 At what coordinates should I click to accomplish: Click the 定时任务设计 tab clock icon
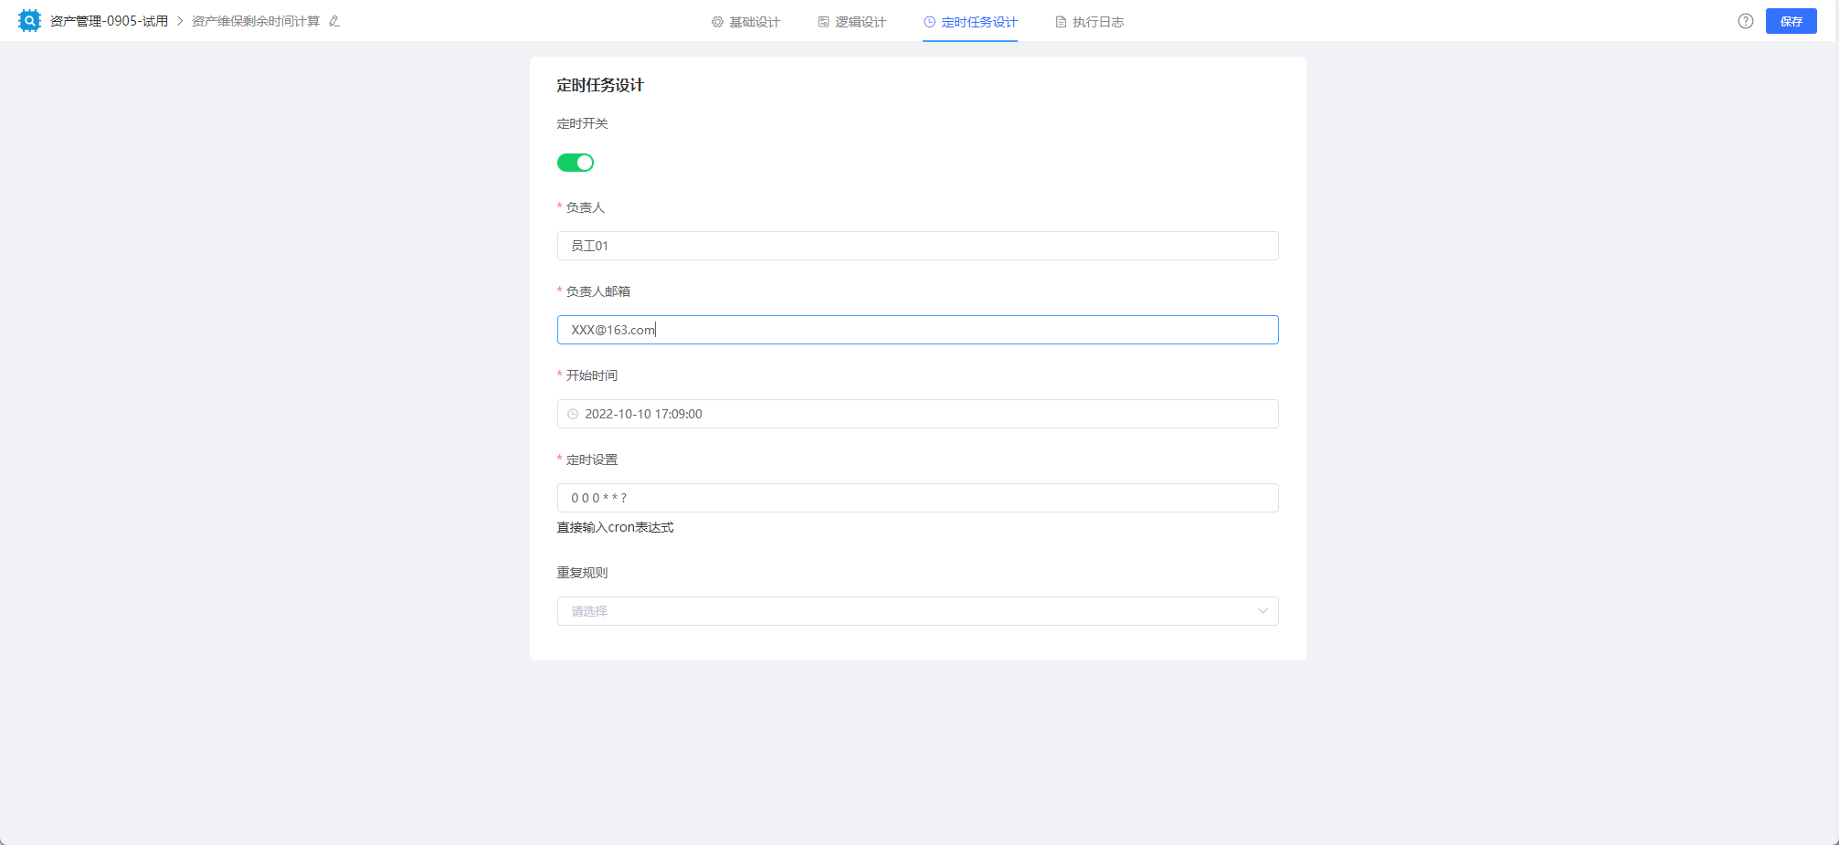click(x=929, y=22)
